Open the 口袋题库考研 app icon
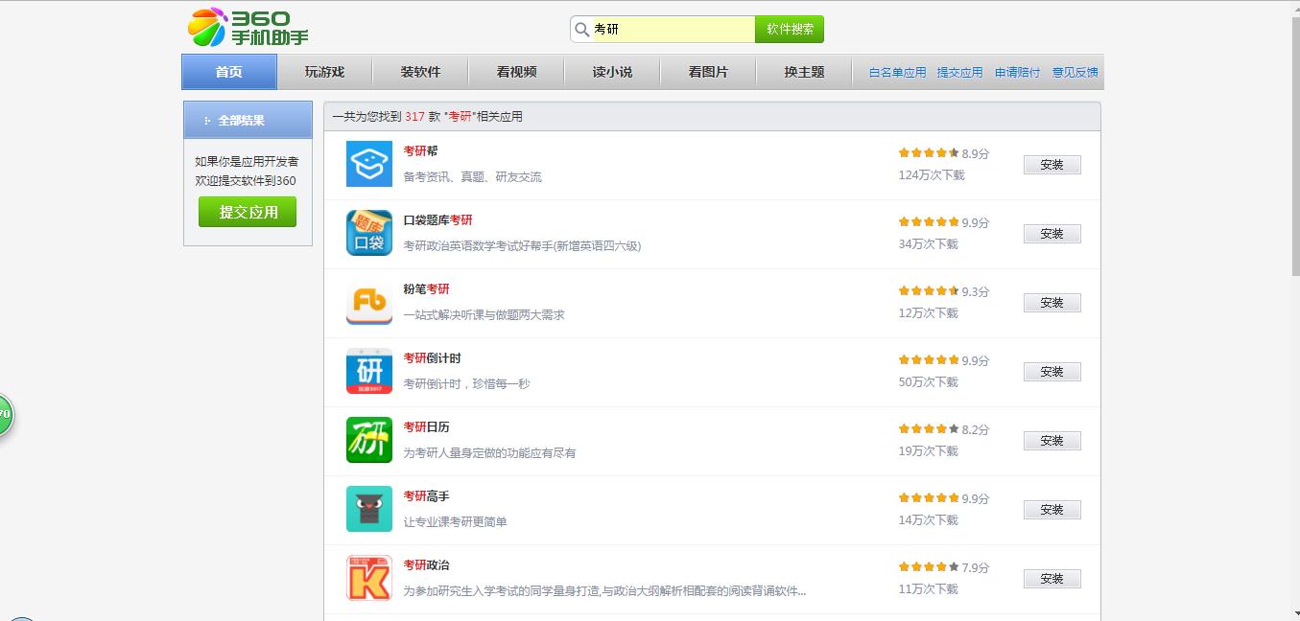This screenshot has width=1300, height=621. click(x=369, y=233)
